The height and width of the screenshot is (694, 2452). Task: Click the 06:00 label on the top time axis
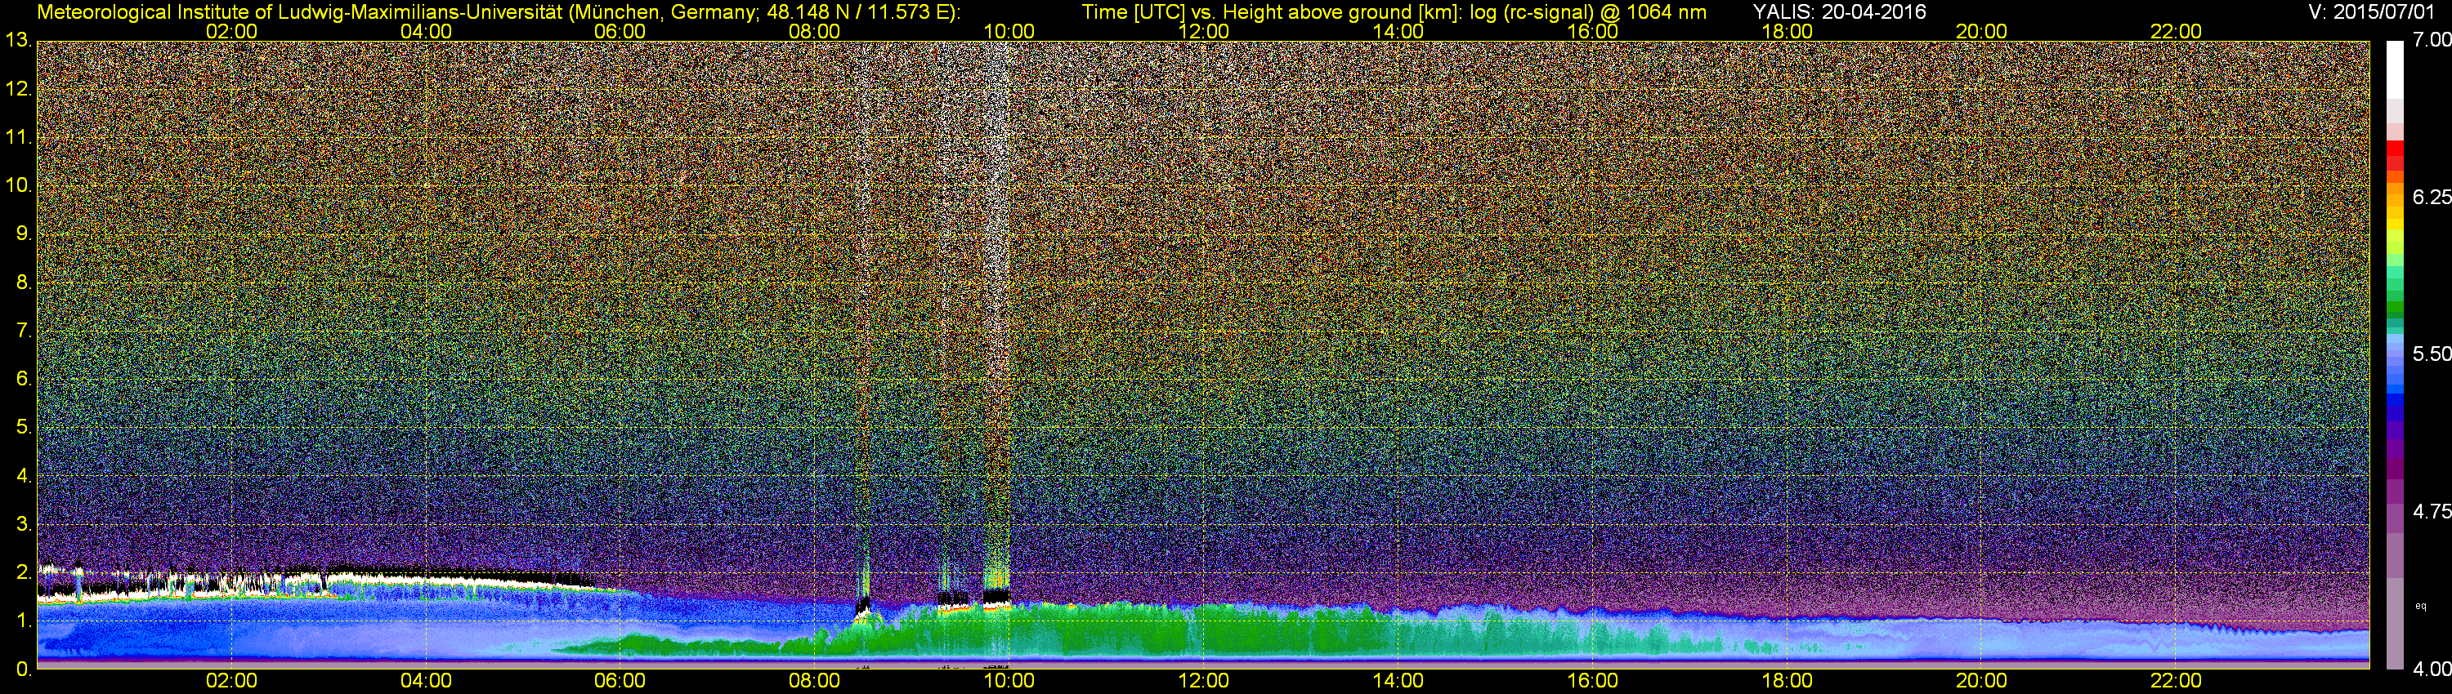[x=620, y=31]
